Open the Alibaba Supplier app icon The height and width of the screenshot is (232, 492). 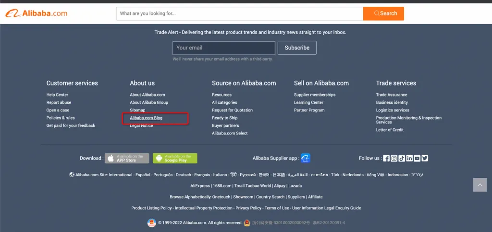tap(306, 158)
